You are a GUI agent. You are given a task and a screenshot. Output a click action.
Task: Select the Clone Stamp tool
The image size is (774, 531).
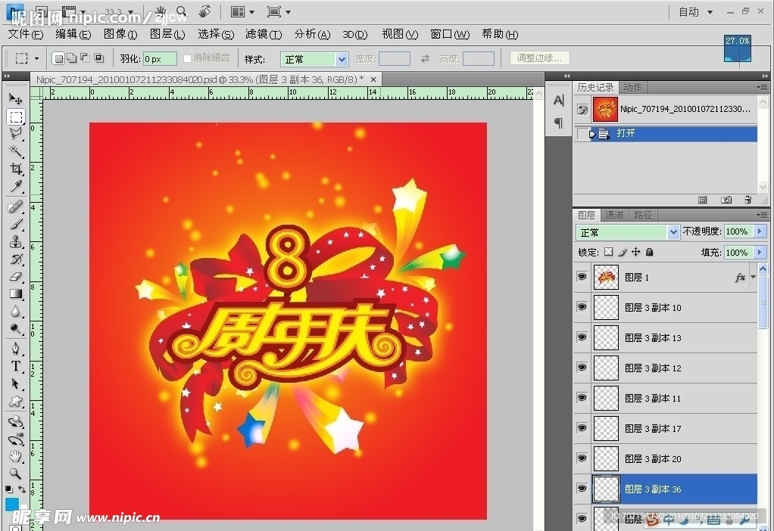(16, 241)
